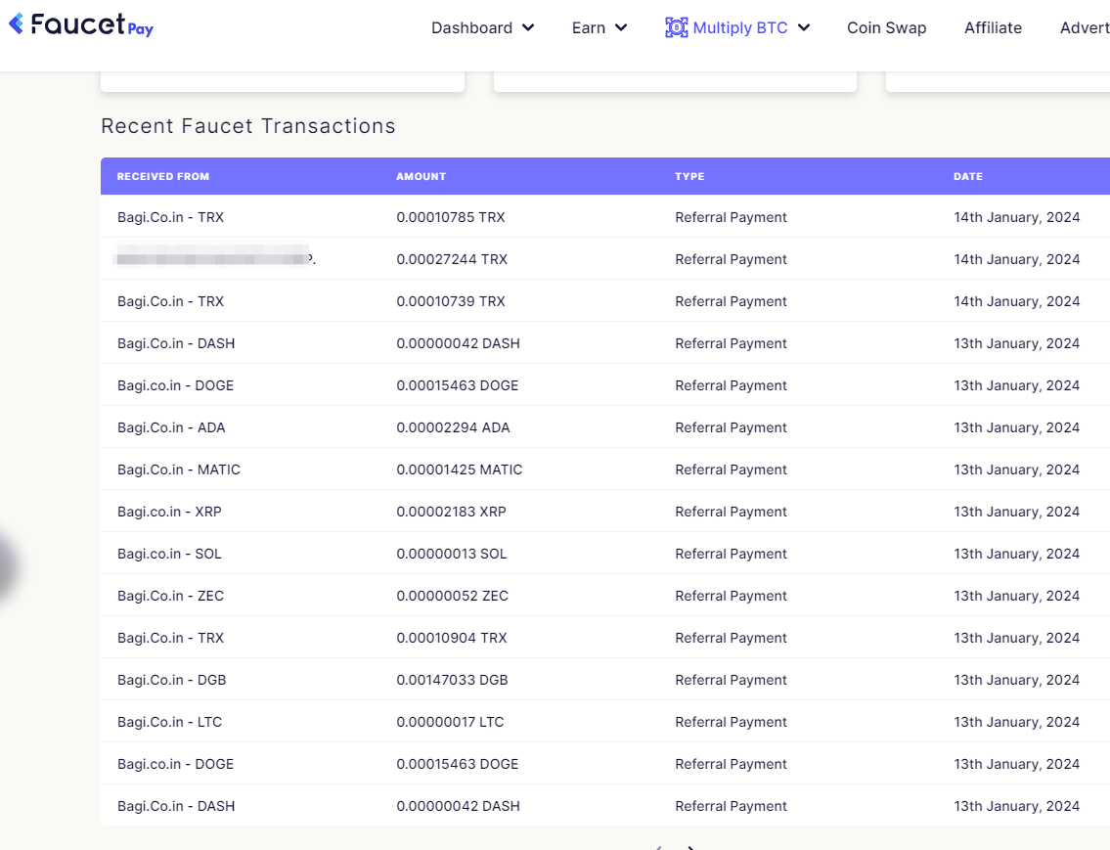
Task: Click Bagi.Co.in - LTC sender
Action: pyautogui.click(x=169, y=722)
